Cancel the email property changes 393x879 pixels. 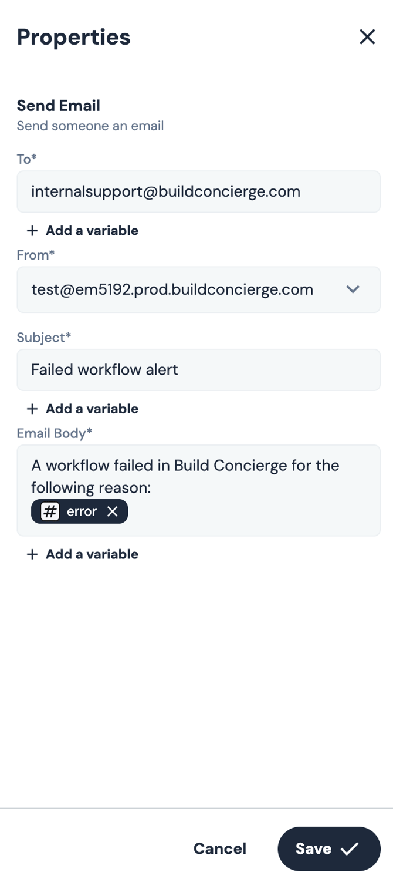(x=220, y=848)
